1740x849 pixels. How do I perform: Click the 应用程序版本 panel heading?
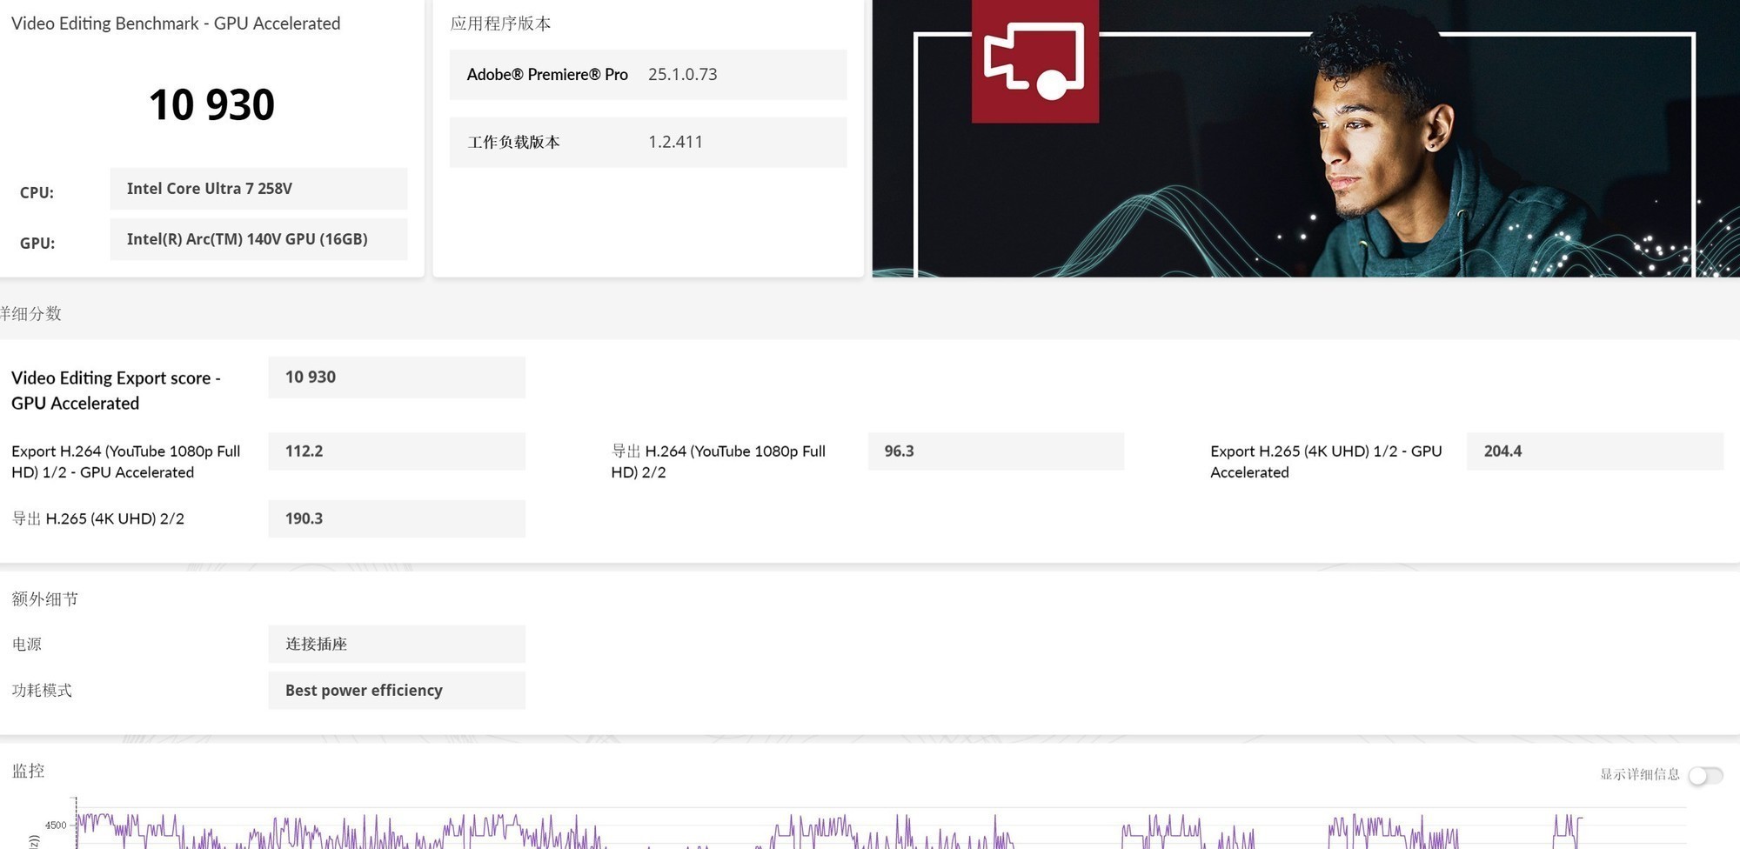pos(500,23)
